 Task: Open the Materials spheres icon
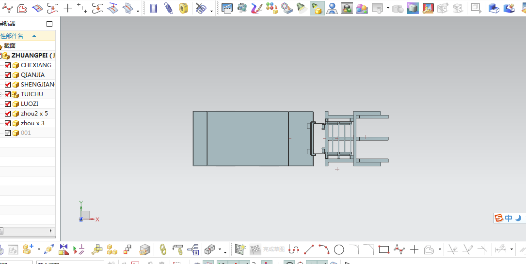(x=271, y=8)
